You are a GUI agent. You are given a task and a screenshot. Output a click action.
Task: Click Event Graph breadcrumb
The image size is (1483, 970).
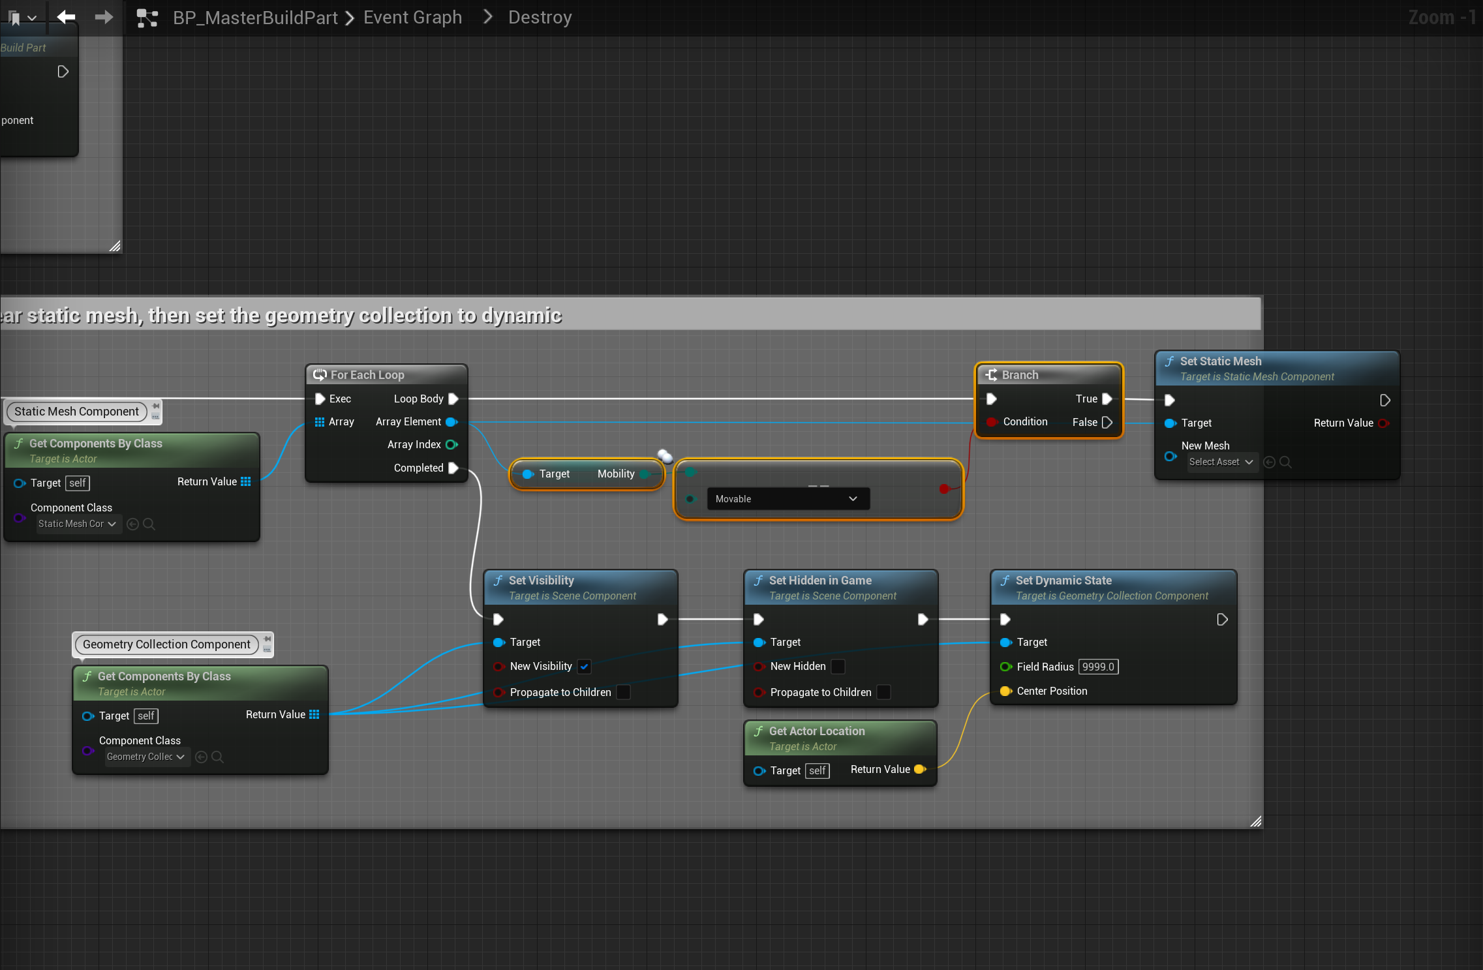(412, 18)
